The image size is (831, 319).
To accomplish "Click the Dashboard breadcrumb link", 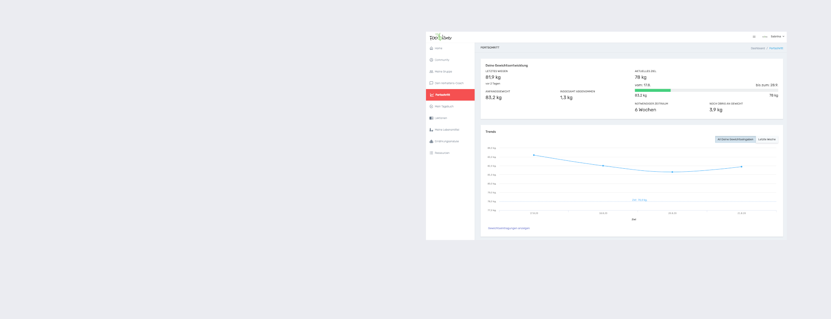I will click(758, 49).
